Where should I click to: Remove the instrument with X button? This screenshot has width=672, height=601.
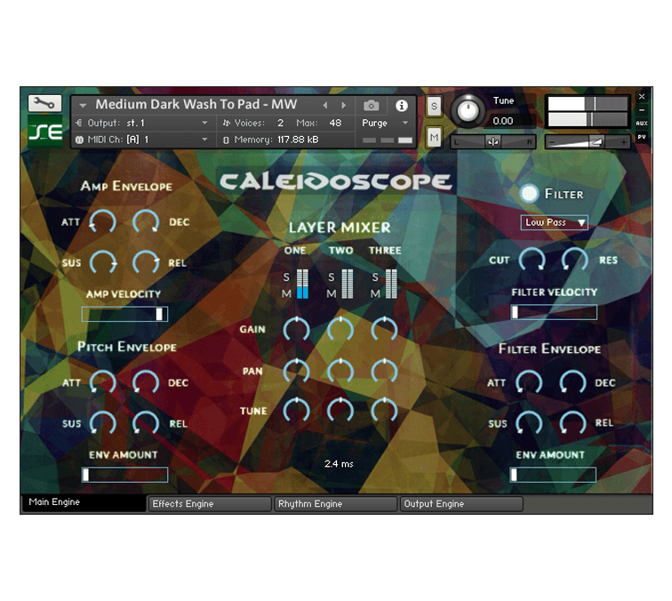[642, 96]
